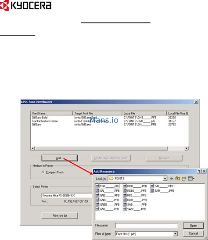This screenshot has height=240, width=208.
Task: Click the horizontal scrollbar right arrow
Action: coord(186,148)
